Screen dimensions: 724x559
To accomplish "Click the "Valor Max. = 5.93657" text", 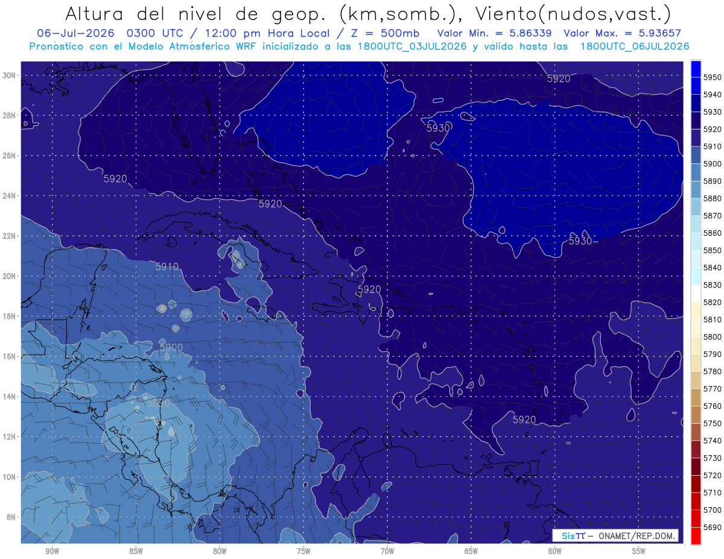I will (x=622, y=33).
